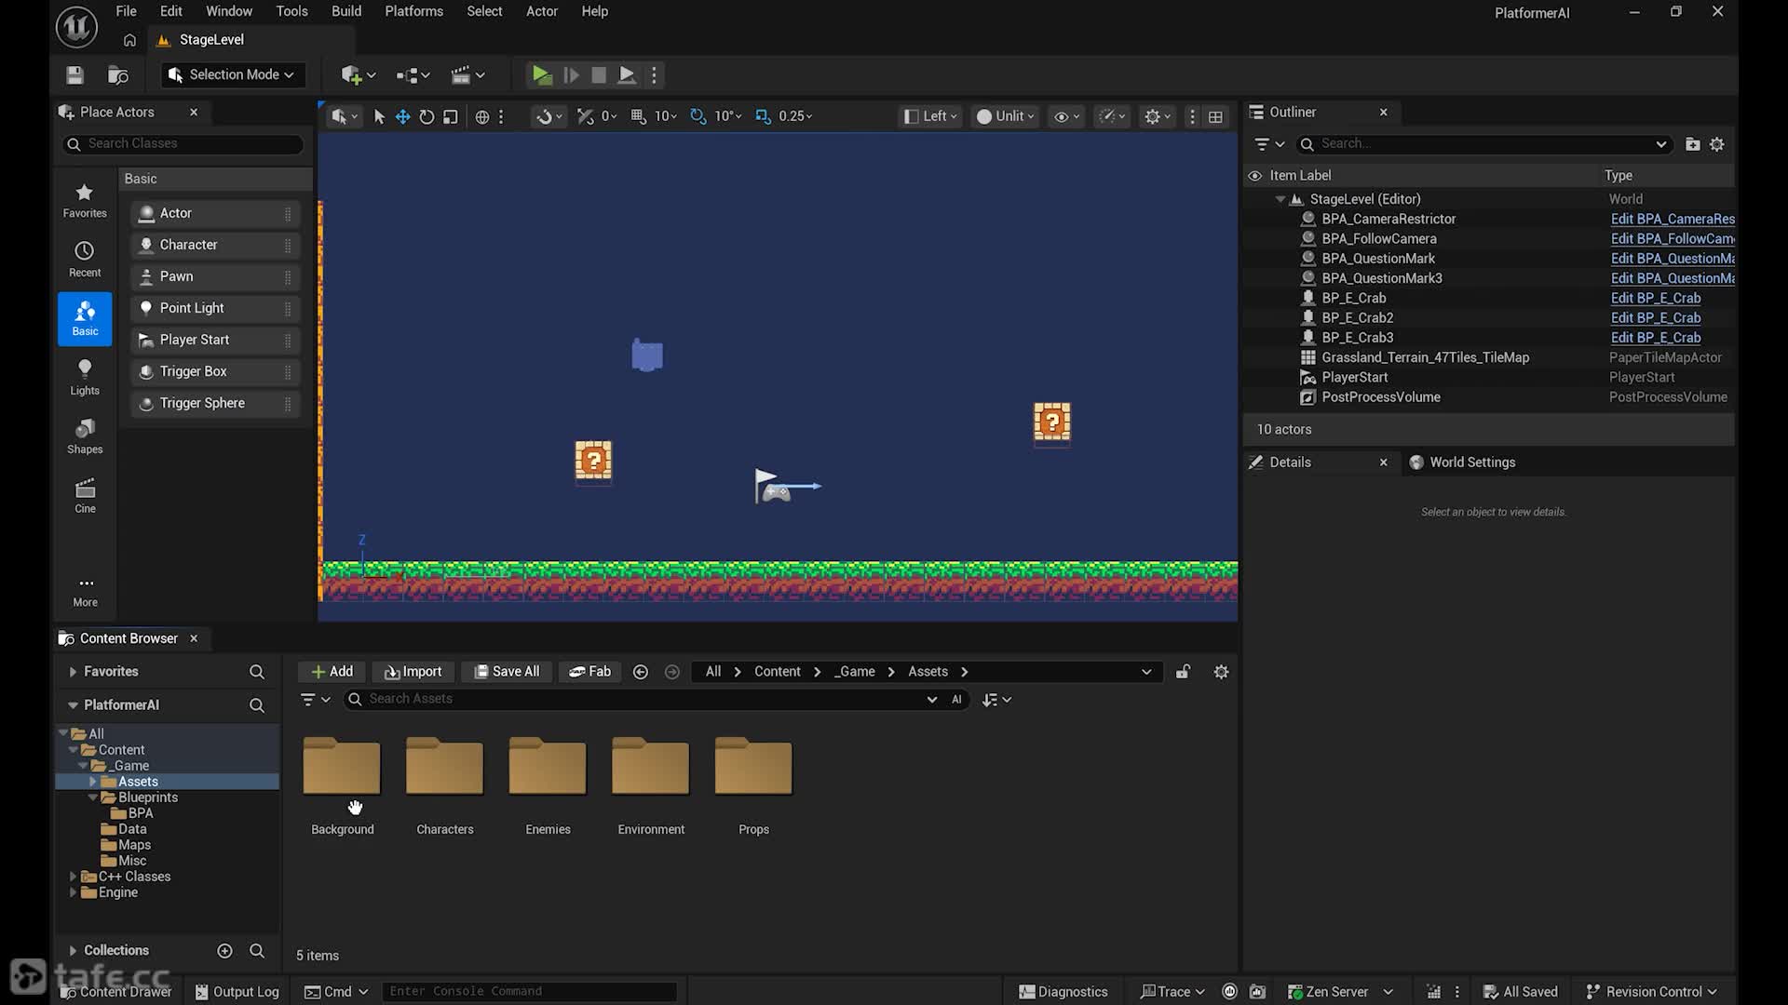Switch to the World Settings tab
Screen dimensions: 1788x1005
pyautogui.click(x=1471, y=462)
